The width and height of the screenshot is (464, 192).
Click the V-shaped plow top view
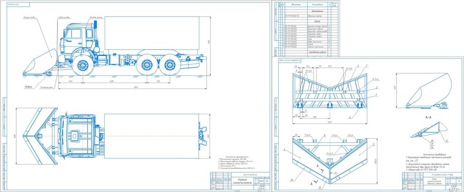point(330,161)
